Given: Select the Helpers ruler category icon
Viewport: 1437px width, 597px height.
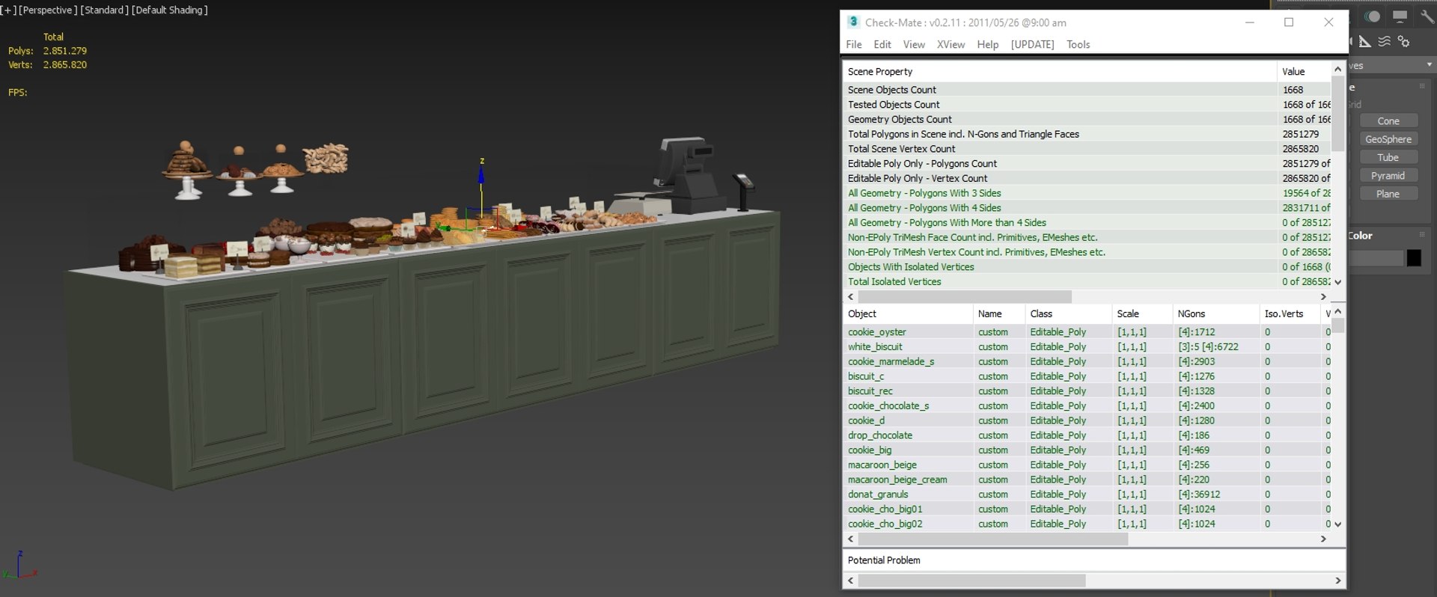Looking at the screenshot, I should click(1365, 42).
